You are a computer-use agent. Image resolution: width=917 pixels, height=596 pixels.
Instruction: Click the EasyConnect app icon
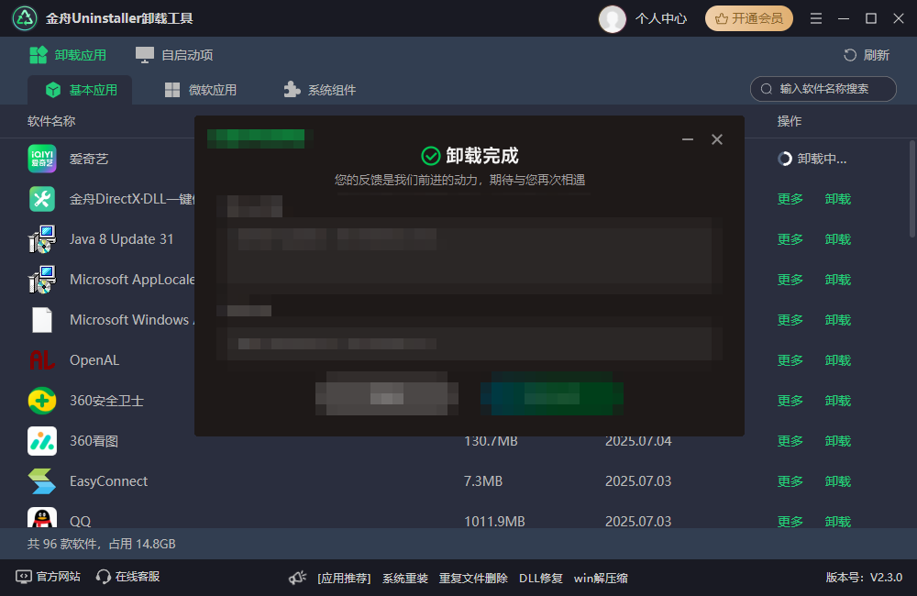[x=42, y=481]
